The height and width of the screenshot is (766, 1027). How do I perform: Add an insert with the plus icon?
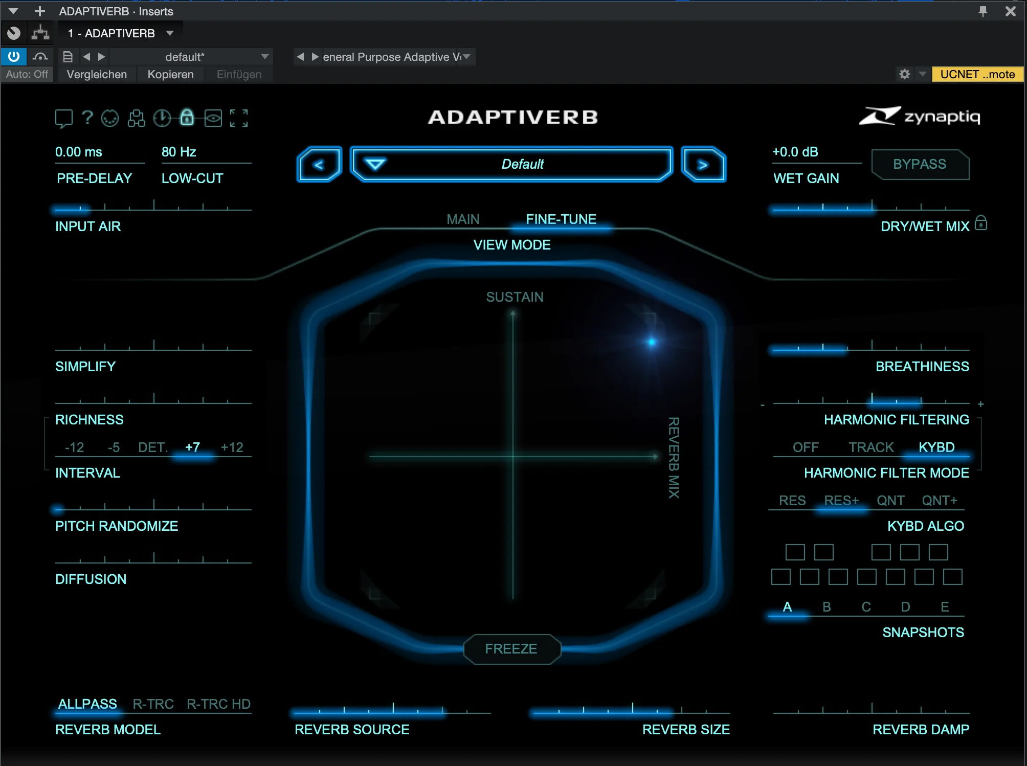pos(39,11)
